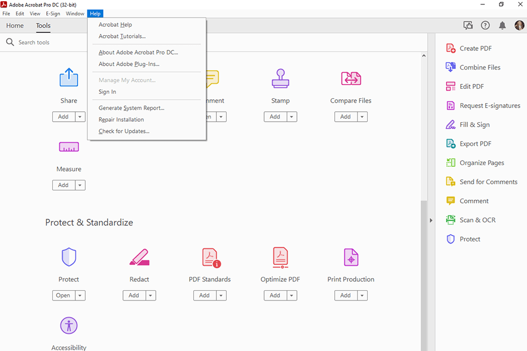Click the Add button under Stamp

(x=275, y=117)
